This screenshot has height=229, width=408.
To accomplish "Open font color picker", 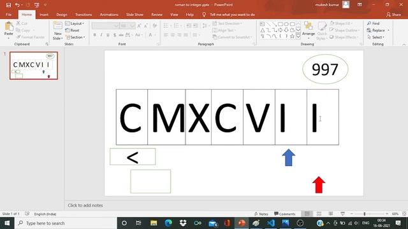I will pyautogui.click(x=151, y=35).
